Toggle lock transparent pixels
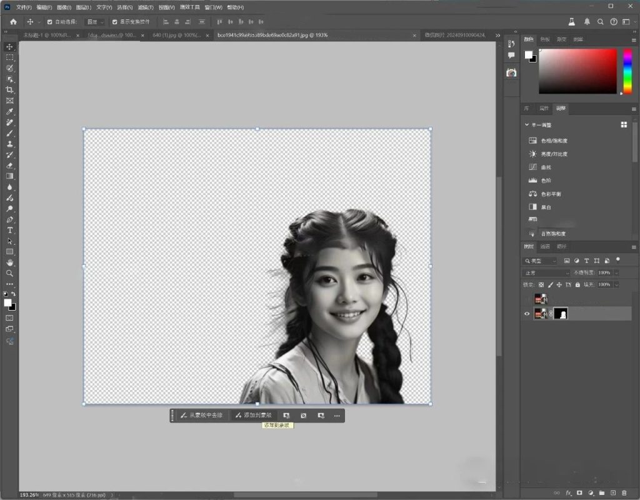 click(541, 284)
